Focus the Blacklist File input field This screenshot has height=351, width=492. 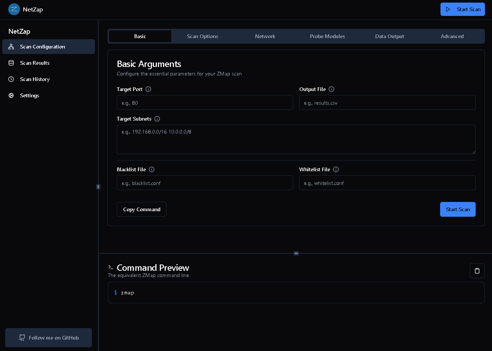click(205, 183)
